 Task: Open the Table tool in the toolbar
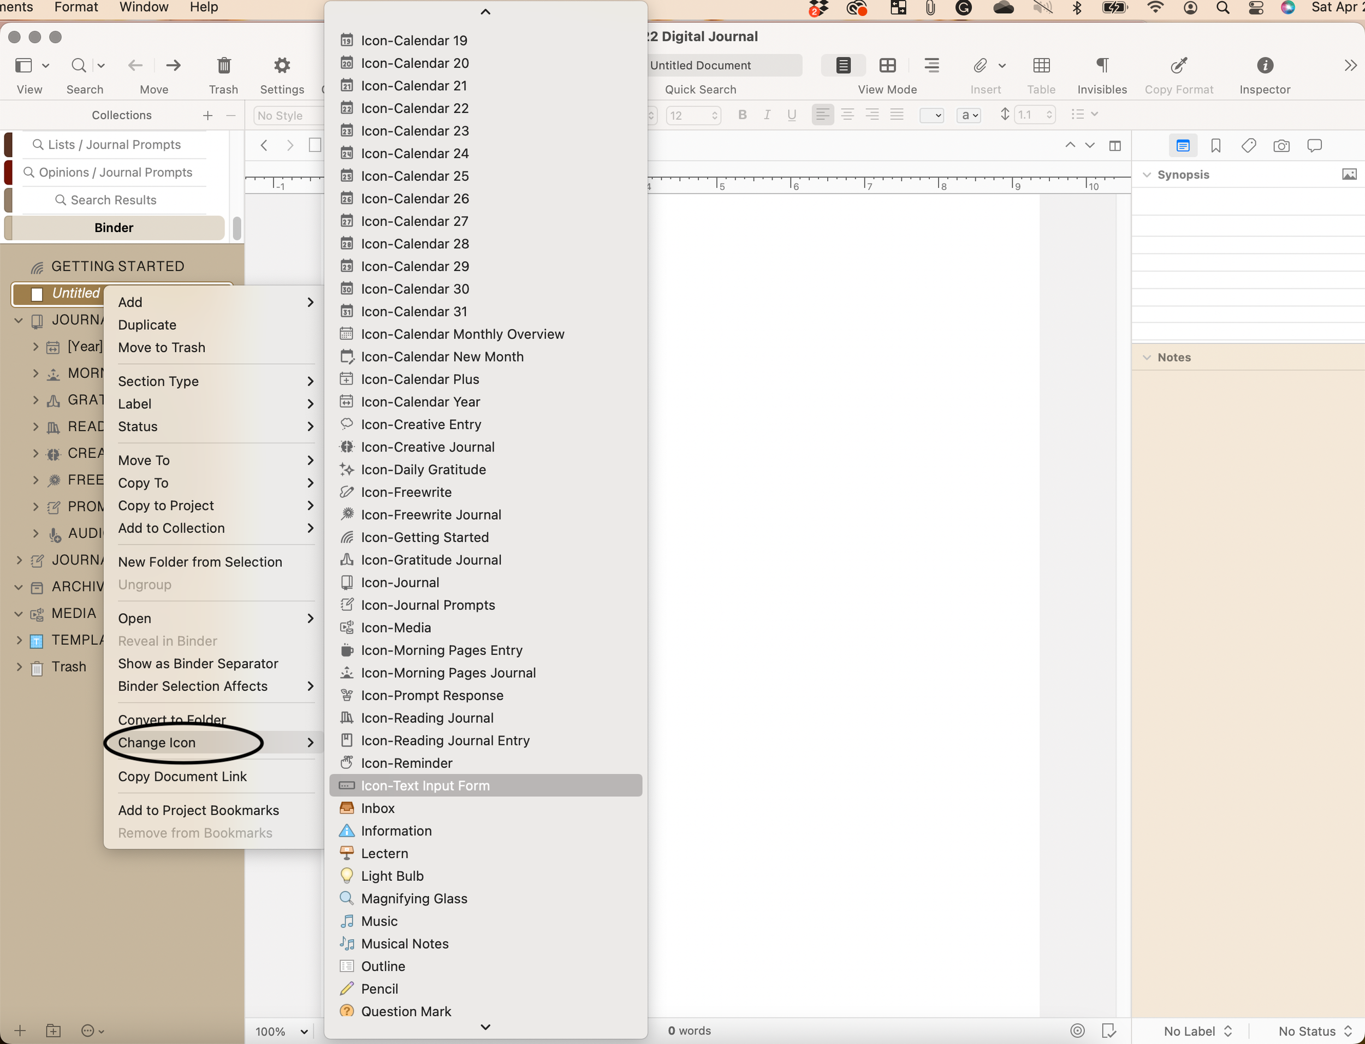coord(1041,66)
